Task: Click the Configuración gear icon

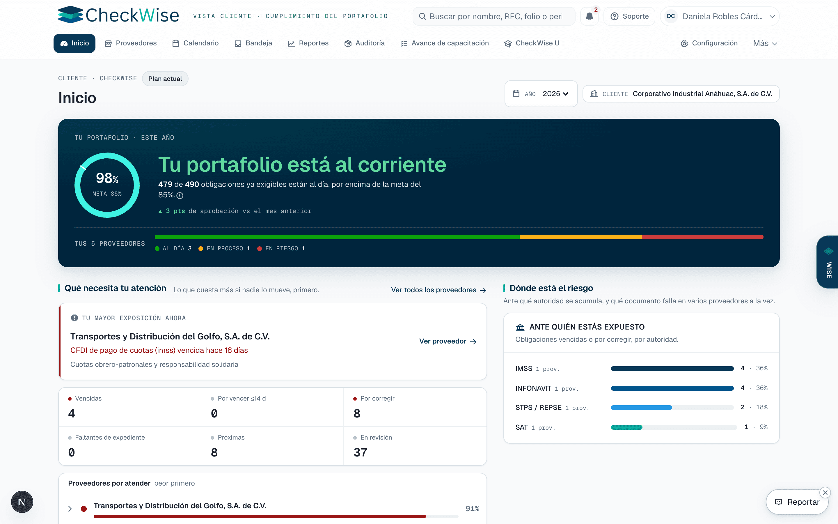Action: pyautogui.click(x=684, y=44)
